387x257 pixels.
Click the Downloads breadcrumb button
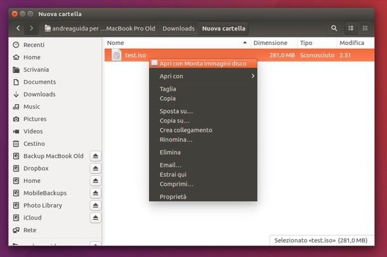click(178, 29)
